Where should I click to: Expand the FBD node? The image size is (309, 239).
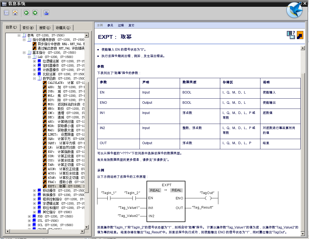tap(29, 217)
